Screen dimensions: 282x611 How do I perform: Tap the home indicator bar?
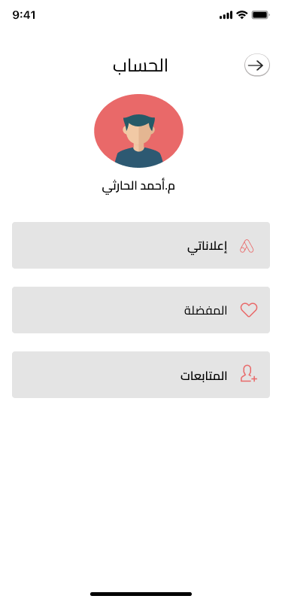pyautogui.click(x=141, y=594)
